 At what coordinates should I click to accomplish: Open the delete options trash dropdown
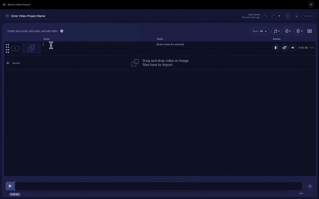299,31
